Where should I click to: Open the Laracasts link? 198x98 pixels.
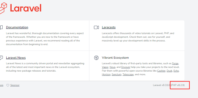(x=109, y=27)
